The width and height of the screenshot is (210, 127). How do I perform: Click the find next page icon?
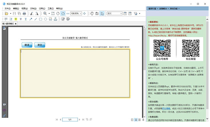[x=130, y=13]
